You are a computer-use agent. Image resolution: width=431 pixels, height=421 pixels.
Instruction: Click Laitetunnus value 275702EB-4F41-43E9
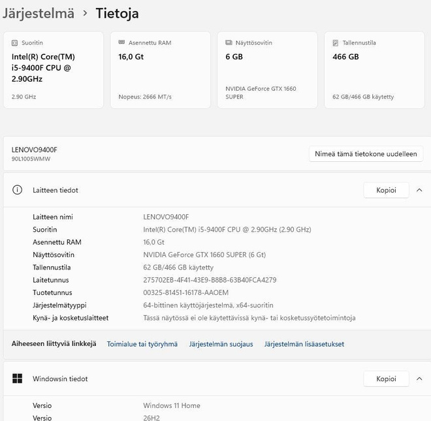[x=210, y=280]
